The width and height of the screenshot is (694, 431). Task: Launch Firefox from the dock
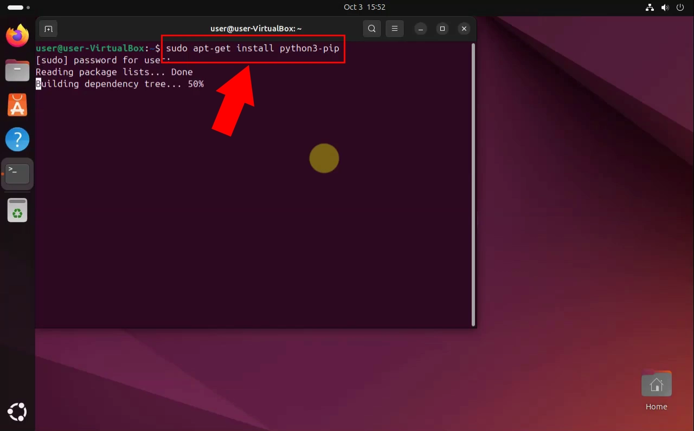tap(17, 36)
